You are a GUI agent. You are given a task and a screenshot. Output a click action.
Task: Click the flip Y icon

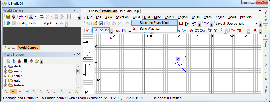pyautogui.click(x=239, y=30)
